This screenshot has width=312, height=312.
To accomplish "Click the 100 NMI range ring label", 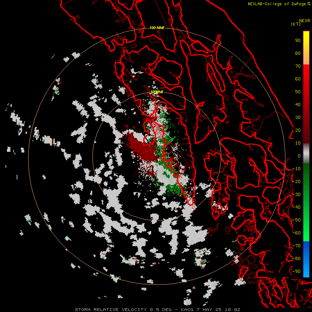I will coord(157,28).
